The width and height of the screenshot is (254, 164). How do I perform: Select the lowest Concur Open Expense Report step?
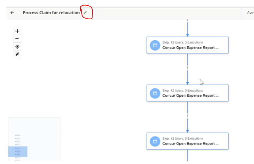point(188,141)
